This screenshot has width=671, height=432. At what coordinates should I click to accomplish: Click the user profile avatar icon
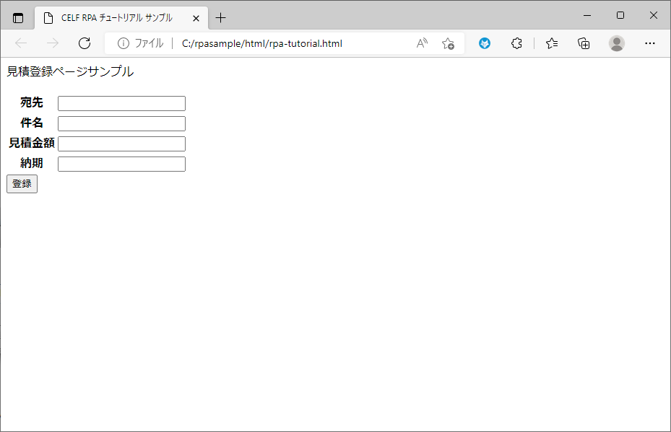tap(616, 43)
